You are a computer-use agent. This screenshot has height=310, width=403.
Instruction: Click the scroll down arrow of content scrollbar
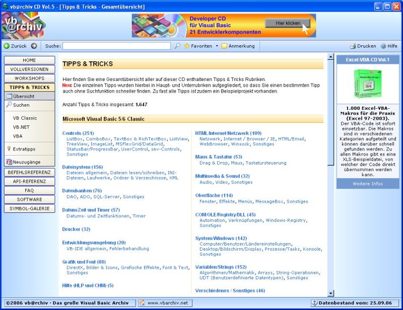330,293
